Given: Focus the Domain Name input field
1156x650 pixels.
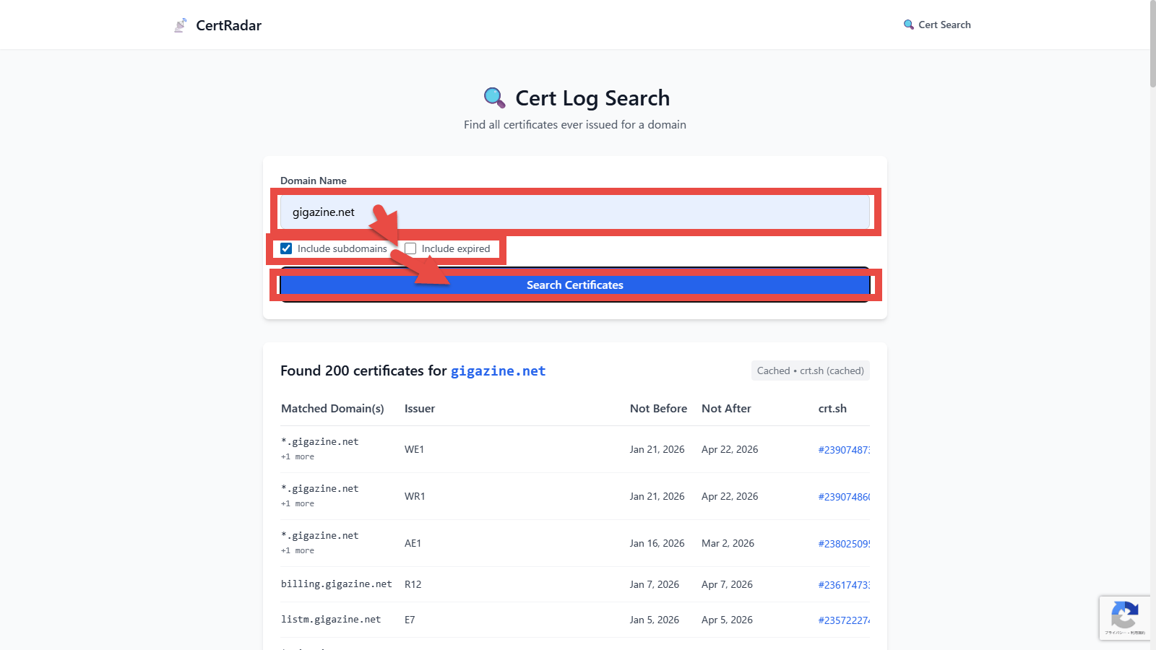Looking at the screenshot, I should [574, 212].
